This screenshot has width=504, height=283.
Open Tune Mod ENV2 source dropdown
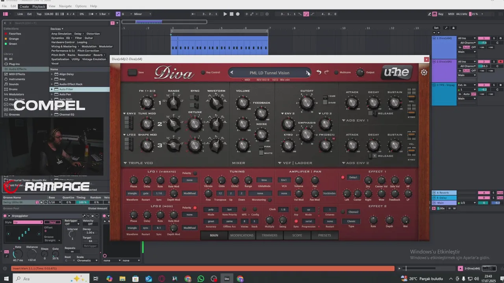[130, 113]
